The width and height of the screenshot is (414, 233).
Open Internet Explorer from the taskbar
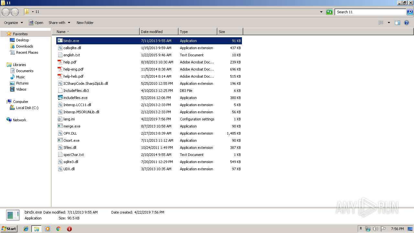tap(26, 229)
